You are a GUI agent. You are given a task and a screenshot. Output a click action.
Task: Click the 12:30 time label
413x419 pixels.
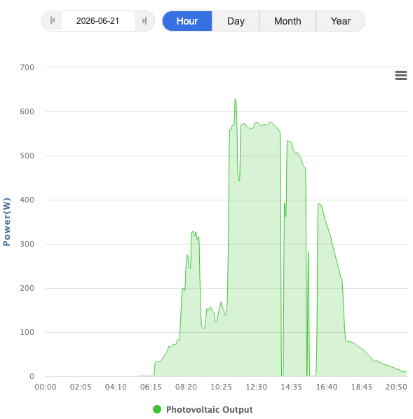[x=257, y=387]
